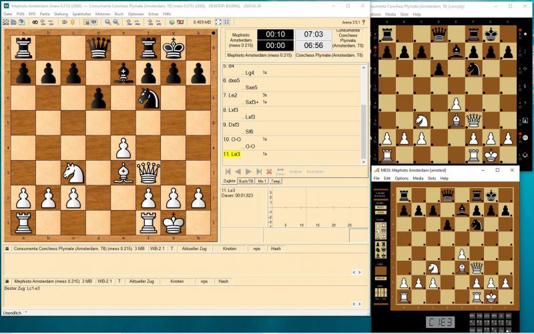Open the Motoren menu in Arena

point(102,13)
